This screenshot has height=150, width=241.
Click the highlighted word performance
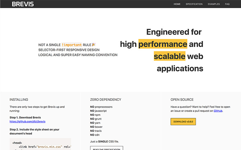tap(163, 44)
